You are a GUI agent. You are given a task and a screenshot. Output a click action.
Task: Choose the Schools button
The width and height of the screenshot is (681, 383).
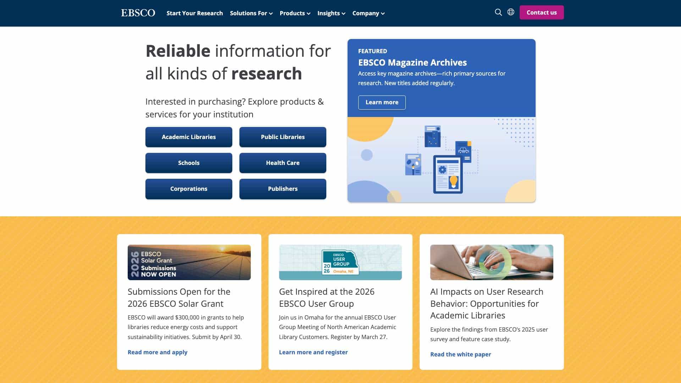pos(189,163)
